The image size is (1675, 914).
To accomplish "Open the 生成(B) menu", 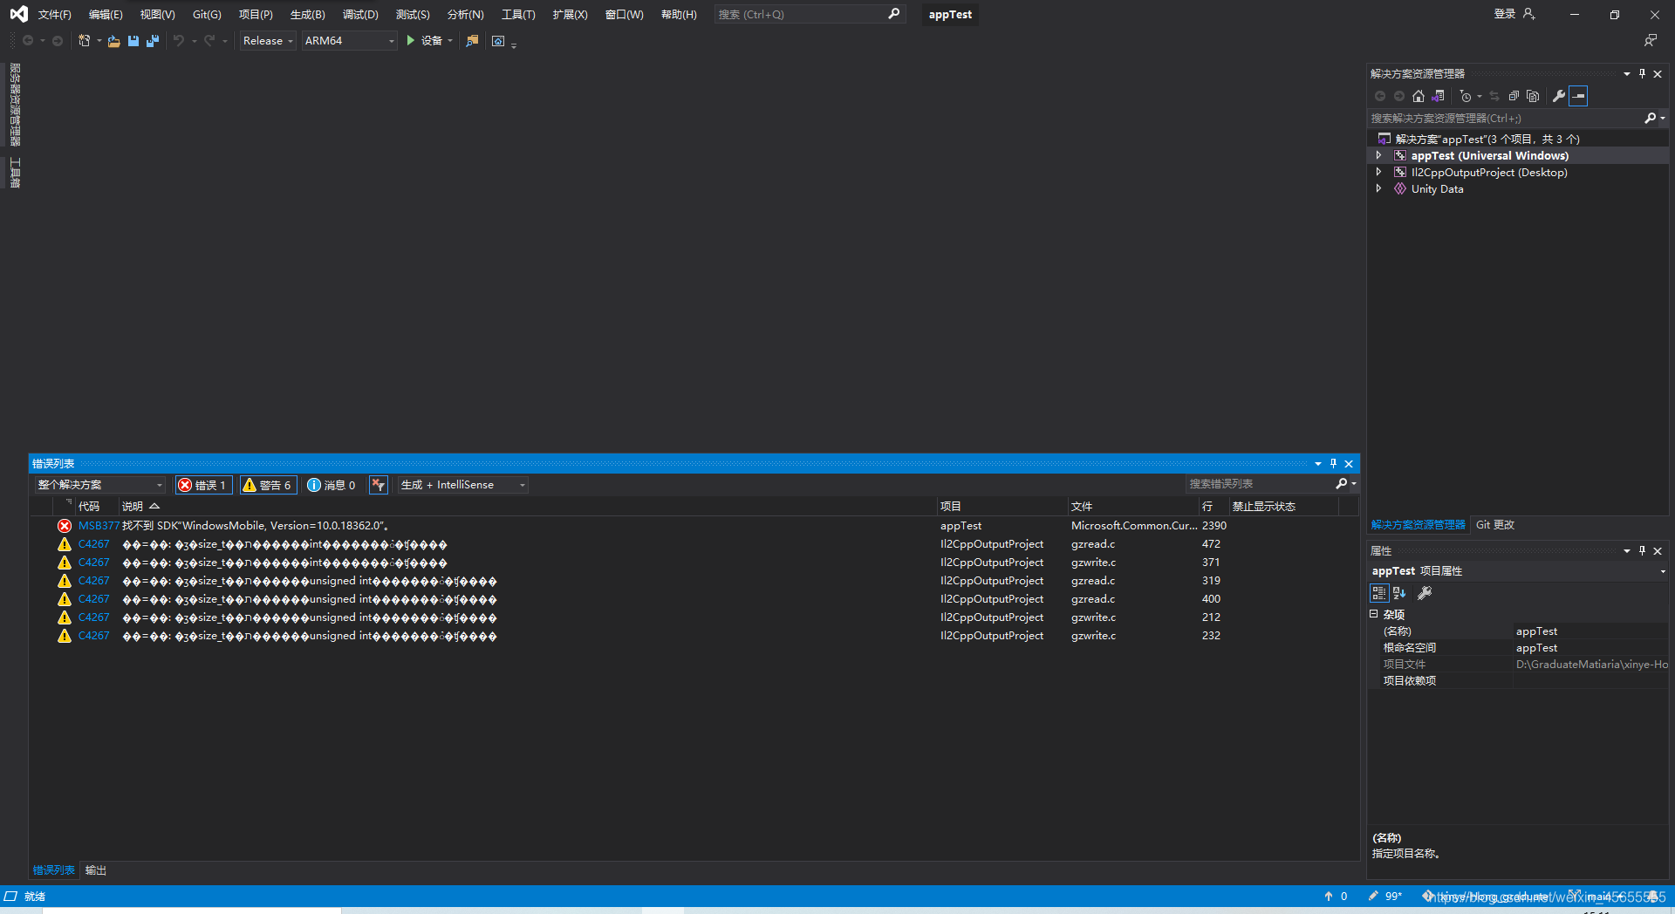I will click(x=307, y=14).
